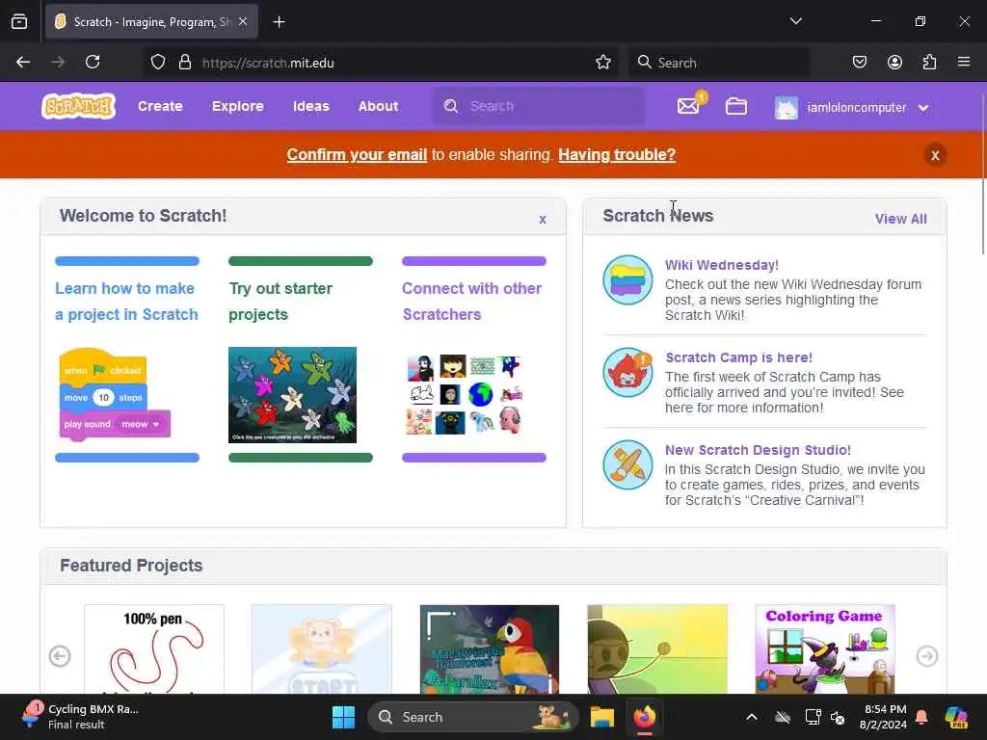Screen dimensions: 987x740
Task: Click the Scratch logo in the navigation bar
Action: 78,106
